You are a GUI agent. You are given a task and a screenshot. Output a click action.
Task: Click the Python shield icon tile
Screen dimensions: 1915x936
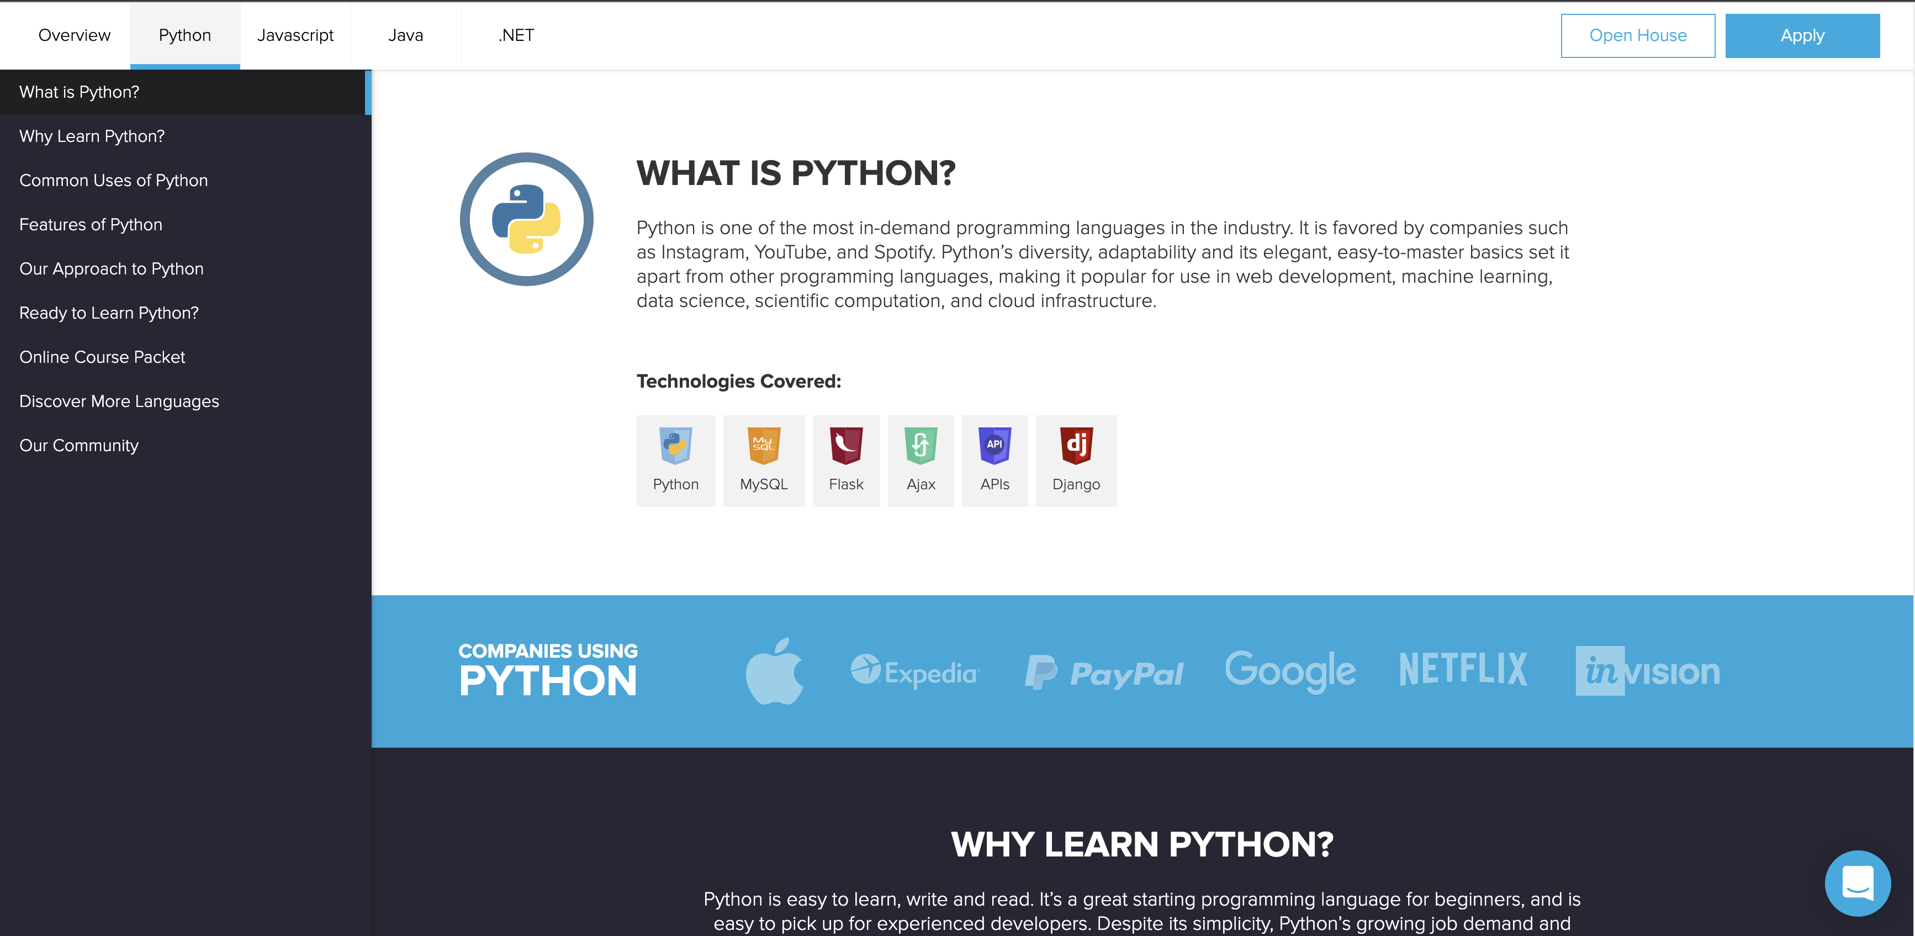coord(675,460)
